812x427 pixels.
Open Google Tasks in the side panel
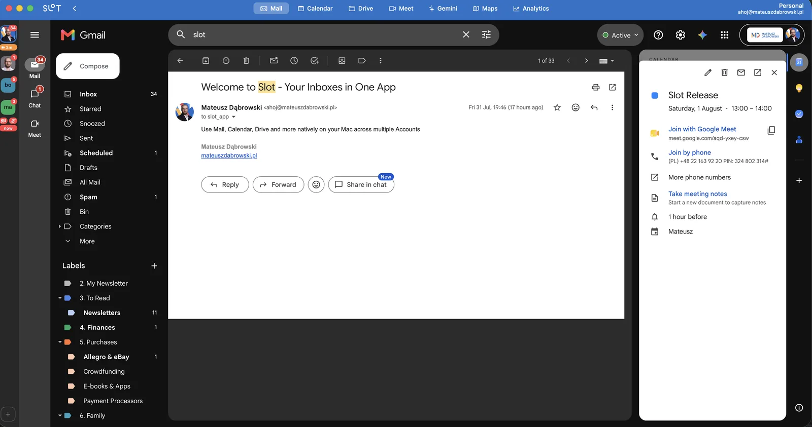(x=799, y=114)
